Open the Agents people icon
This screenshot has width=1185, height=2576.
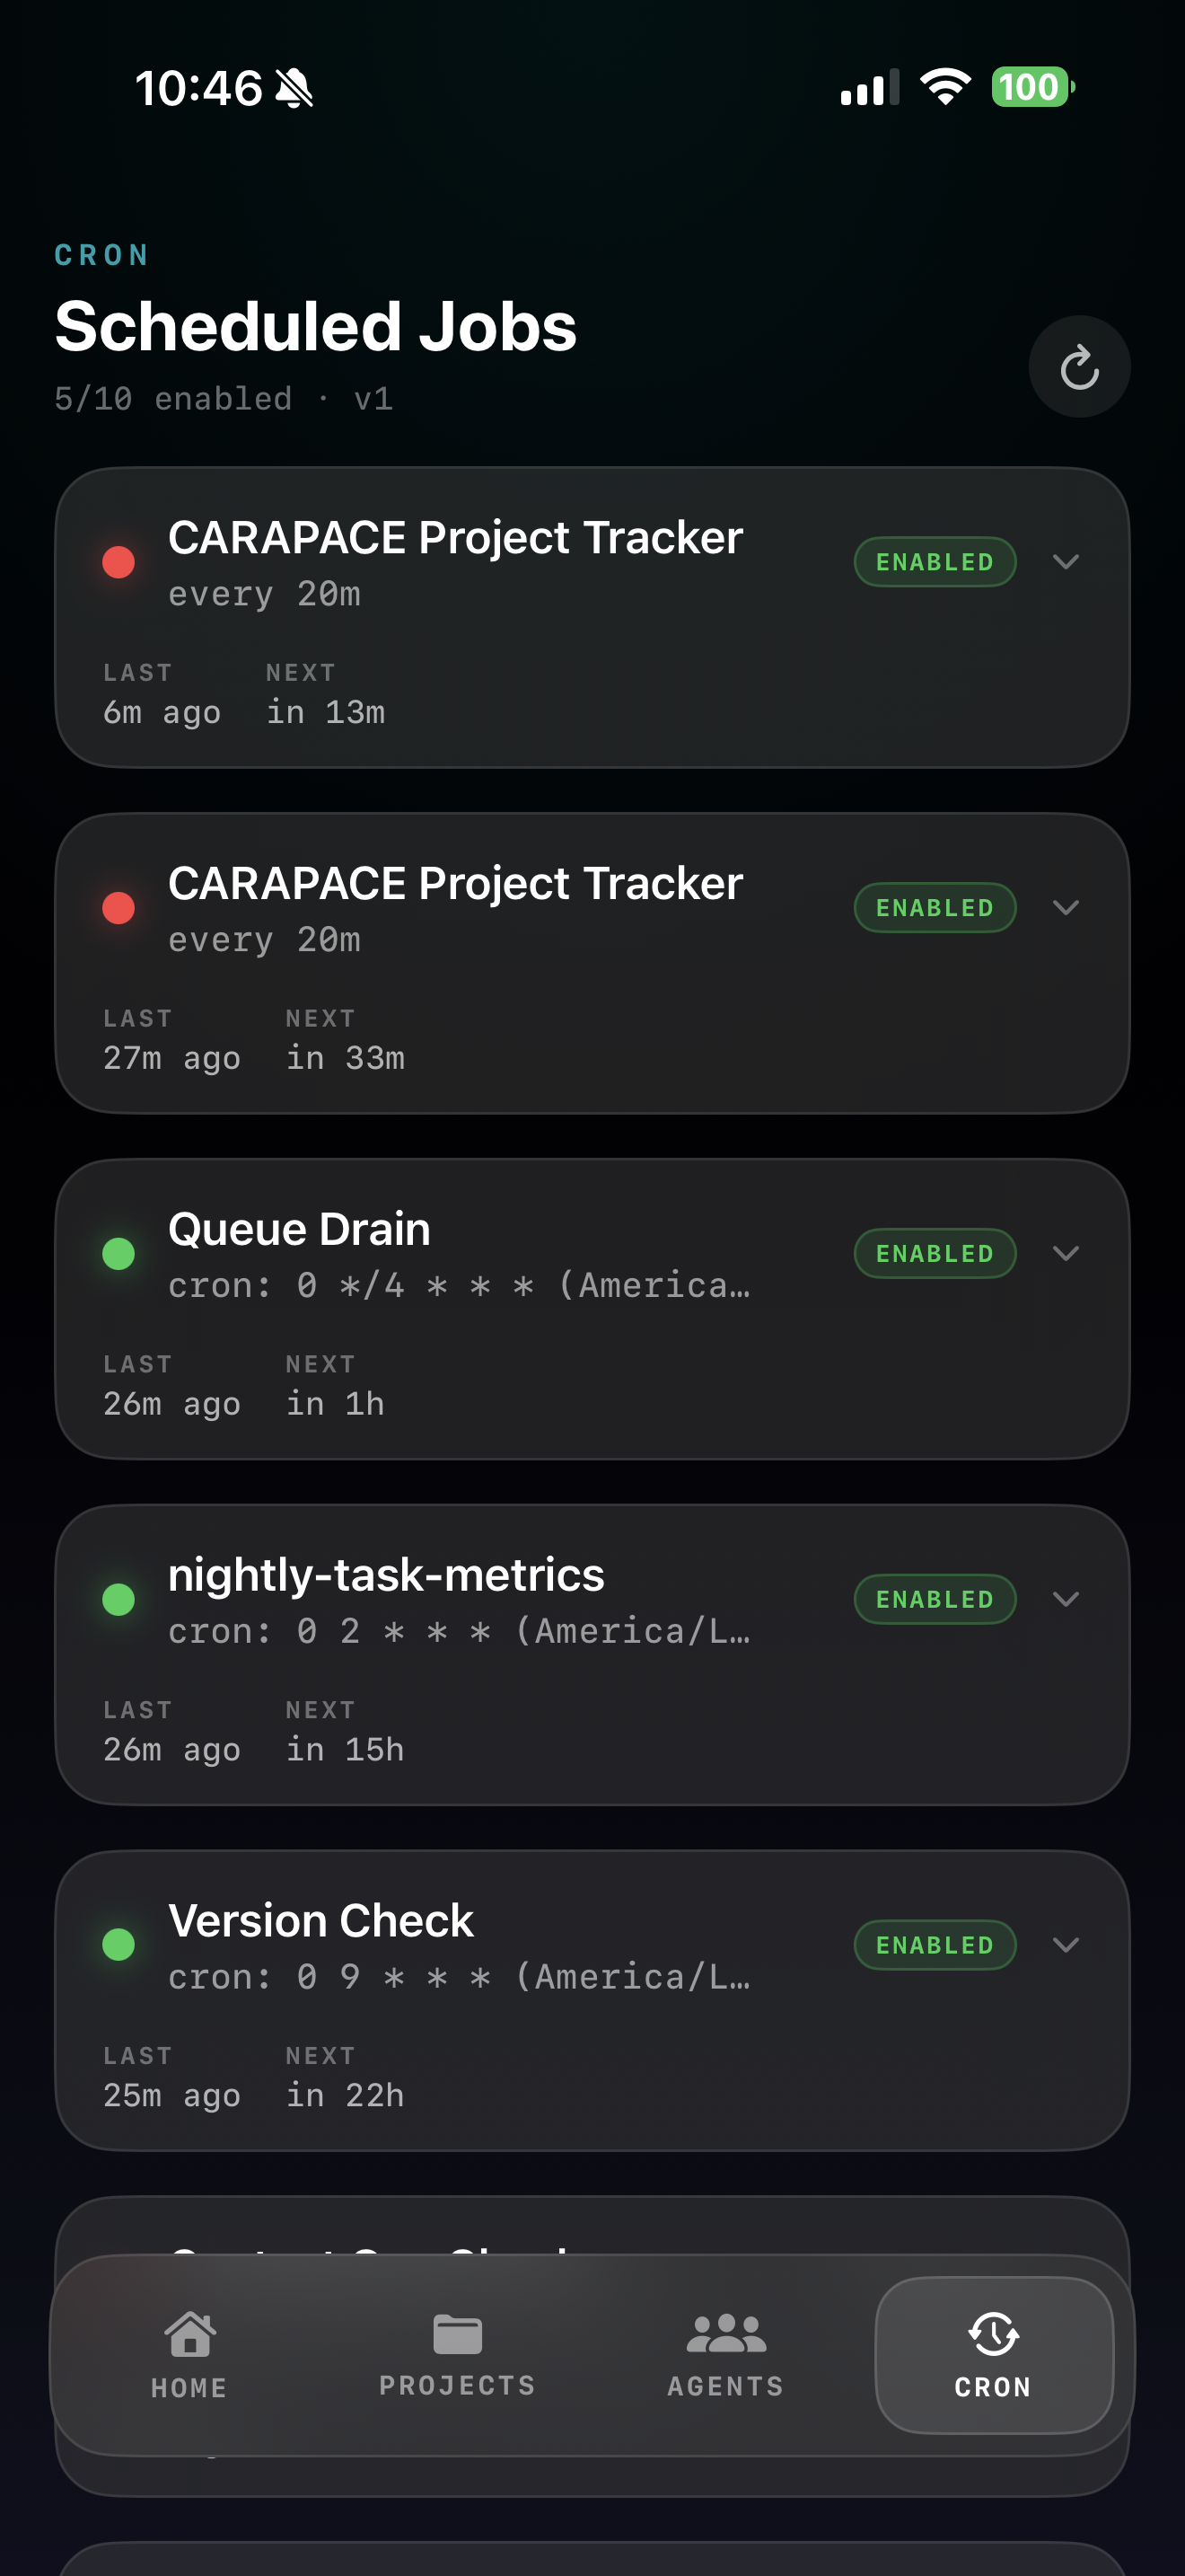(x=726, y=2334)
